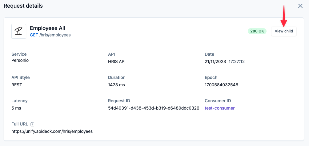Click the date 21/11/2023
This screenshot has width=309, height=146.
(x=215, y=62)
